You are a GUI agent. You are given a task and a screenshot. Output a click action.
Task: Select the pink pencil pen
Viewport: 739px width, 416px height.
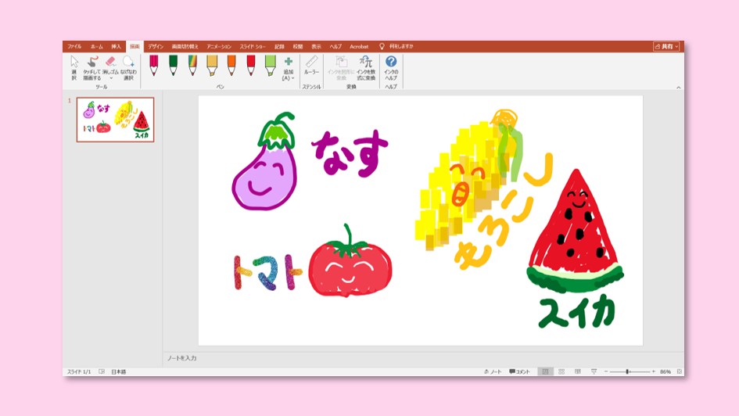tap(153, 66)
